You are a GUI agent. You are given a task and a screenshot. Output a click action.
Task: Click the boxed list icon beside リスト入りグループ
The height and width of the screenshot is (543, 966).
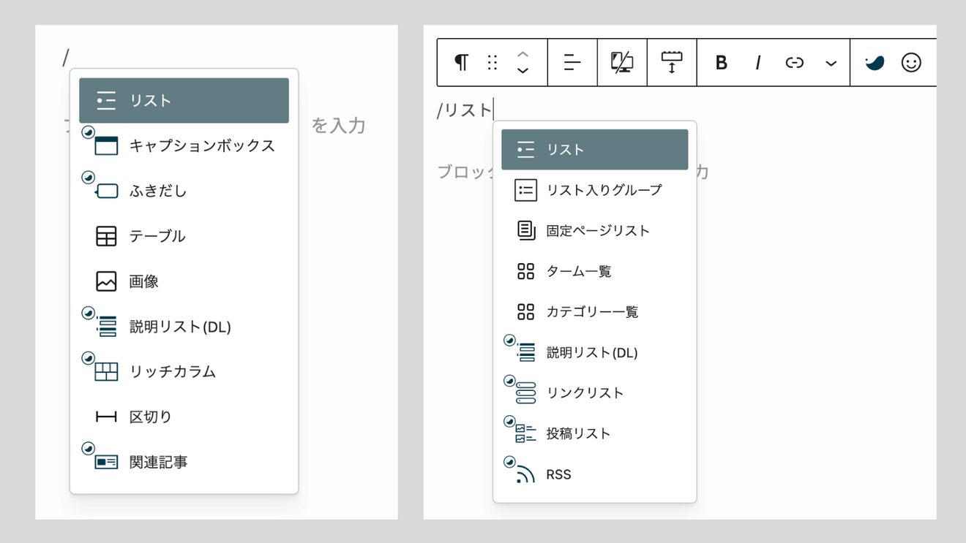(525, 190)
